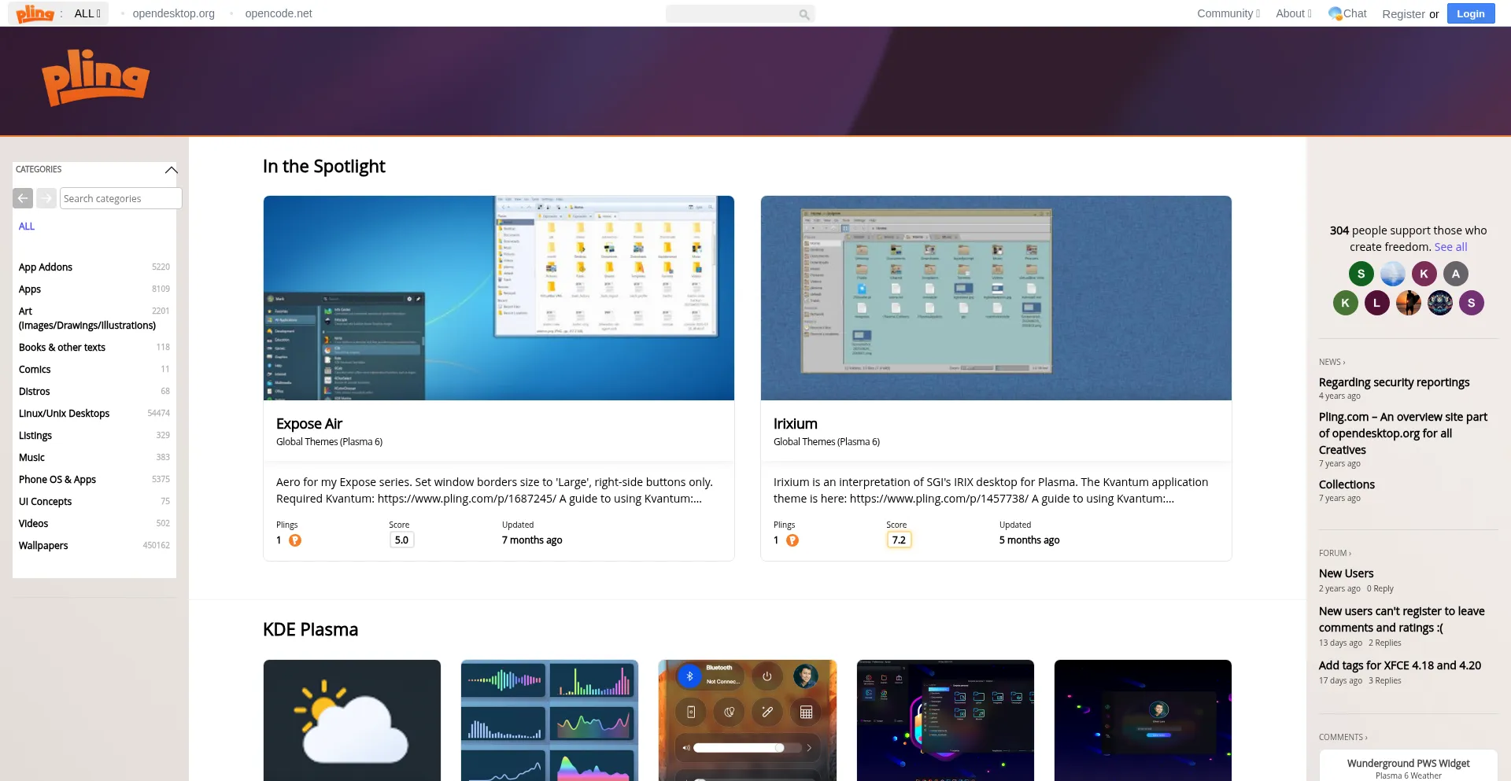Click the large Pling banner logo
The height and width of the screenshot is (781, 1511).
[x=95, y=78]
